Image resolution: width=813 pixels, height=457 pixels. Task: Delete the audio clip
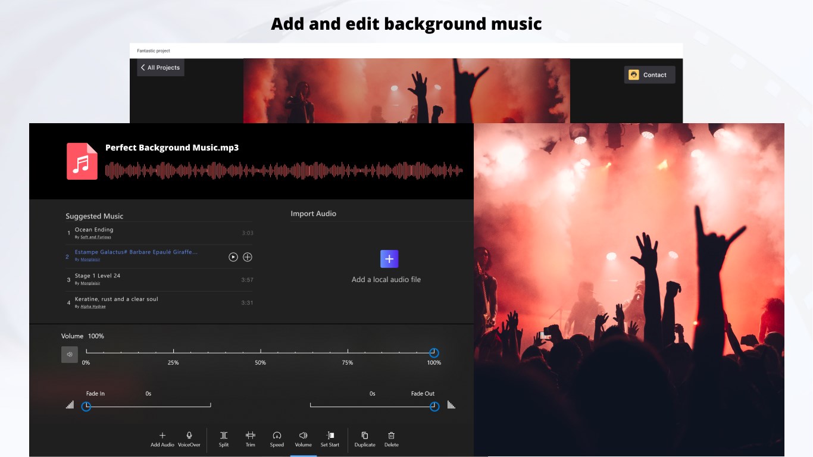(x=392, y=440)
